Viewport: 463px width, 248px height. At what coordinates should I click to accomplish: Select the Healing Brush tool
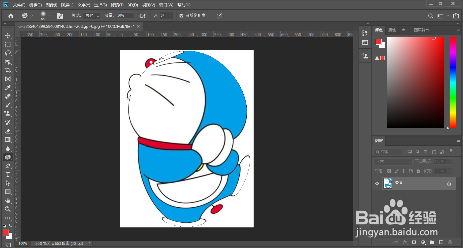(8, 96)
